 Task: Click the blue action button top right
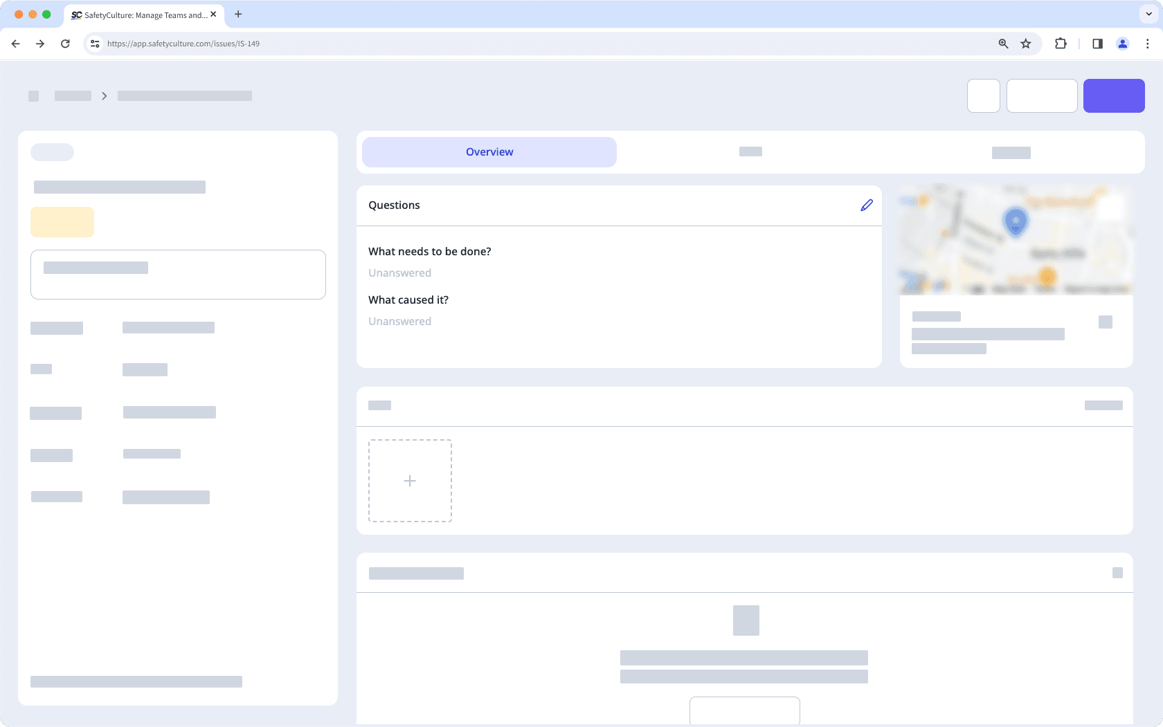click(1113, 95)
